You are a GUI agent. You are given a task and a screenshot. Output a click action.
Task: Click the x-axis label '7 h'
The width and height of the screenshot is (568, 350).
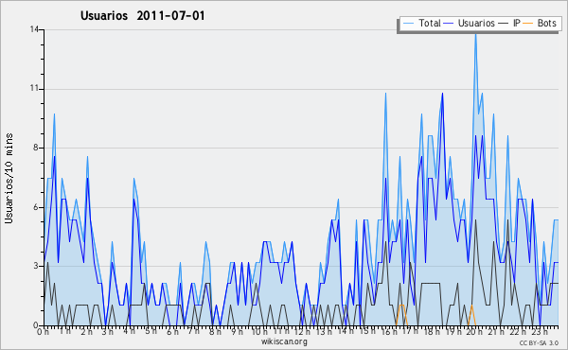[x=194, y=331]
